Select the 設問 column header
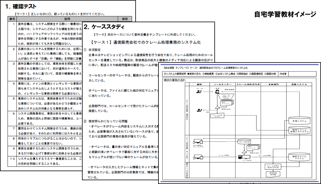 tap(67, 19)
